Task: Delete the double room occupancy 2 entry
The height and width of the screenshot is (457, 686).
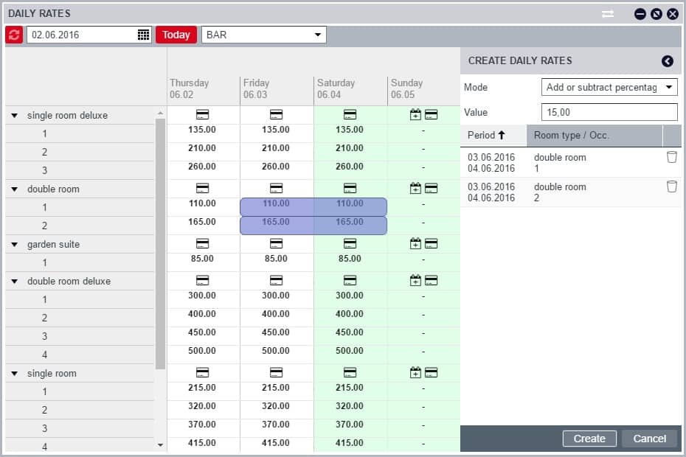Action: 671,186
